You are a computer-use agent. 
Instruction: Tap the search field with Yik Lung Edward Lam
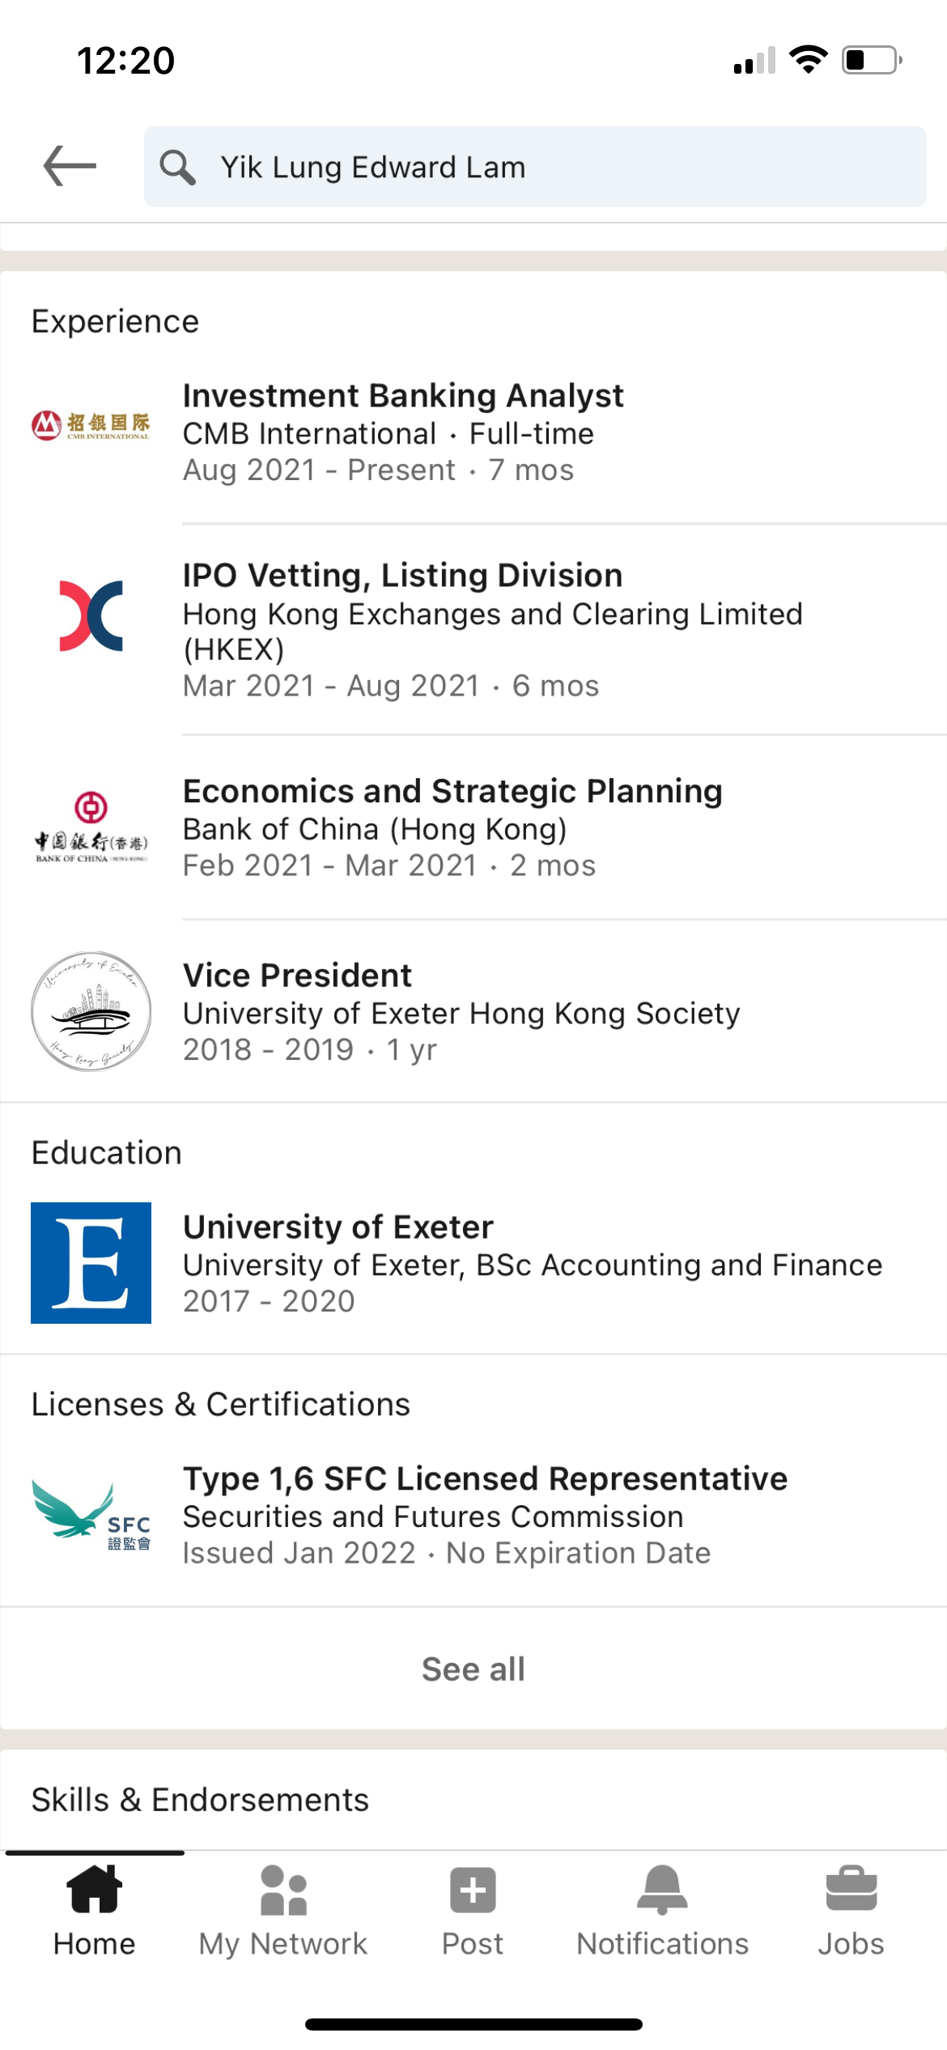click(534, 168)
